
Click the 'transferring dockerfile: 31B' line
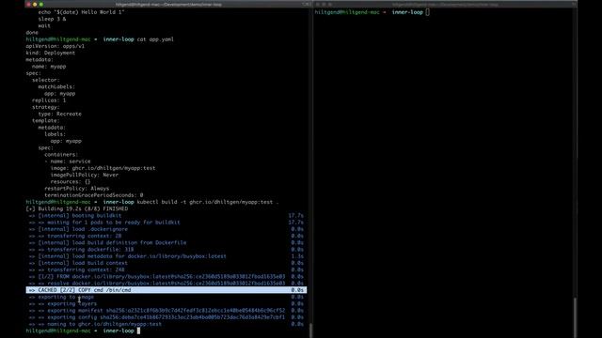[81, 250]
